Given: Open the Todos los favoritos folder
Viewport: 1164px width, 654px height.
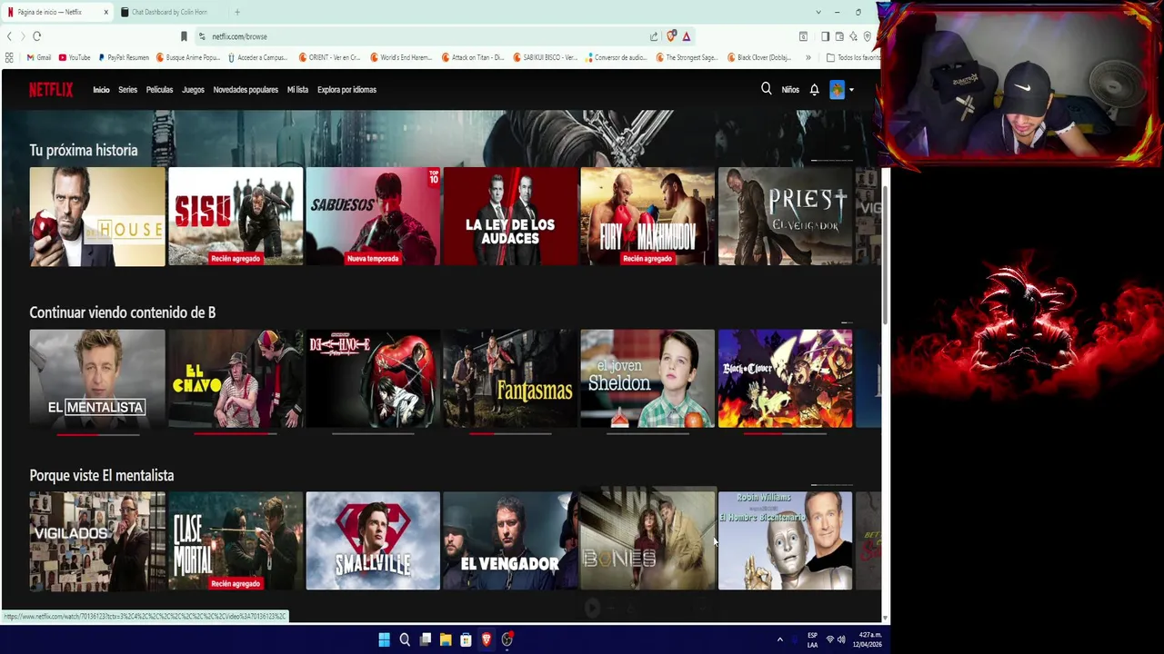Looking at the screenshot, I should coord(853,57).
